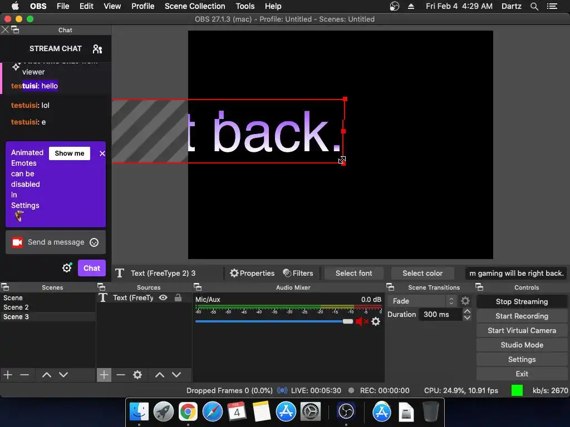Image resolution: width=570 pixels, height=427 pixels.
Task: Click the source text input field
Action: 516,273
